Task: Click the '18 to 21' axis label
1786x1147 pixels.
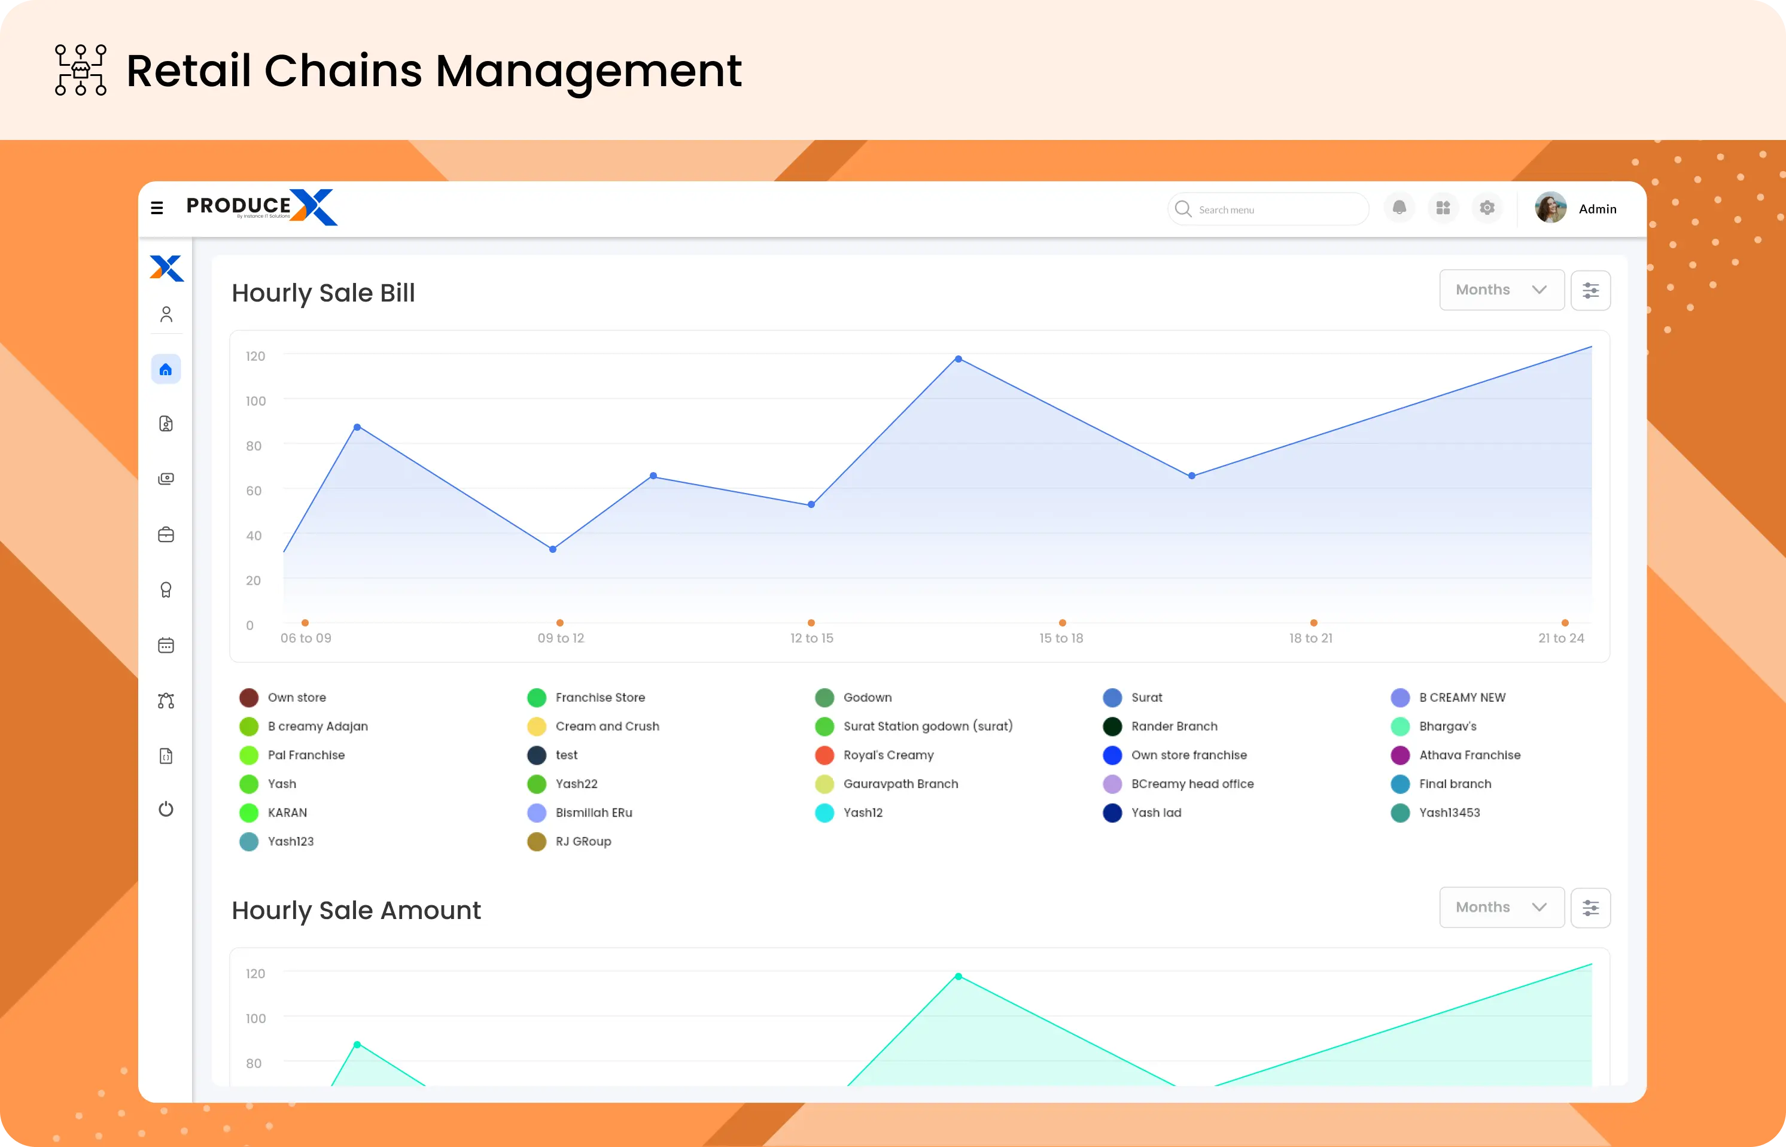Action: [x=1311, y=638]
